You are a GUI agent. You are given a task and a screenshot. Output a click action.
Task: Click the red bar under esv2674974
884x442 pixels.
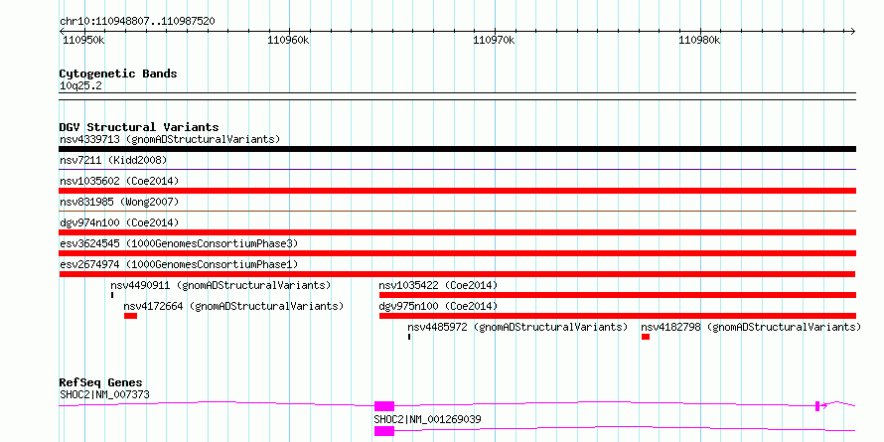tap(457, 274)
